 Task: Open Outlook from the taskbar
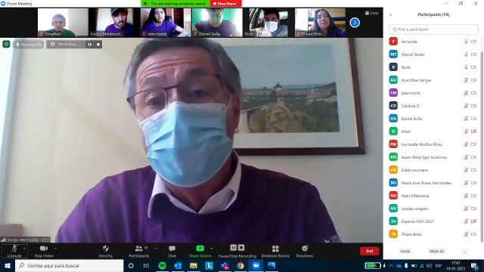(x=178, y=265)
